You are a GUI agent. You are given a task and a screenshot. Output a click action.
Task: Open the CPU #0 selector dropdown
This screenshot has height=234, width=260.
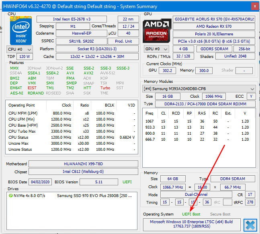[x=20, y=49]
